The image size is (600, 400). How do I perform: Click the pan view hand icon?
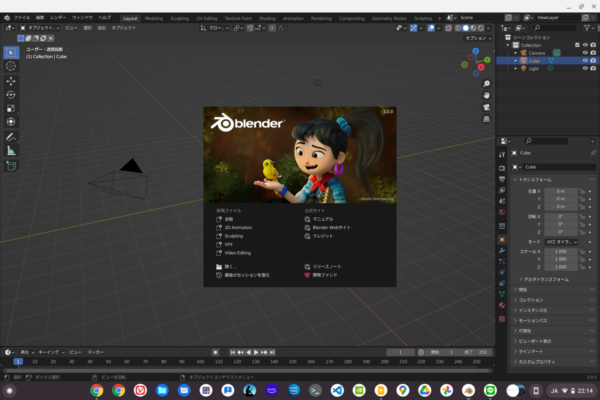coord(486,95)
